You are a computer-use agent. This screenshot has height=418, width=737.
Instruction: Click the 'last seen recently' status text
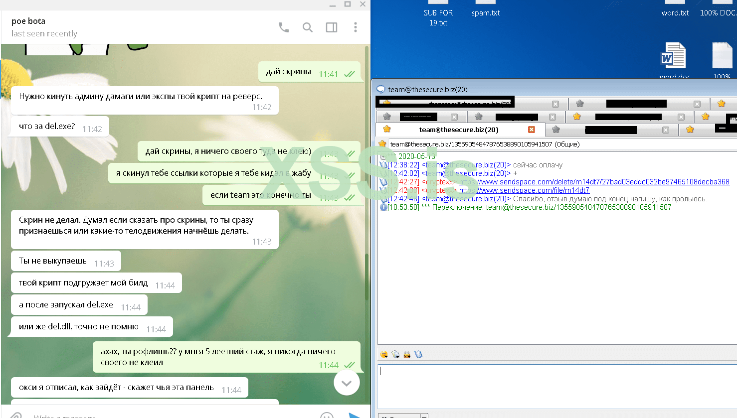(x=44, y=33)
